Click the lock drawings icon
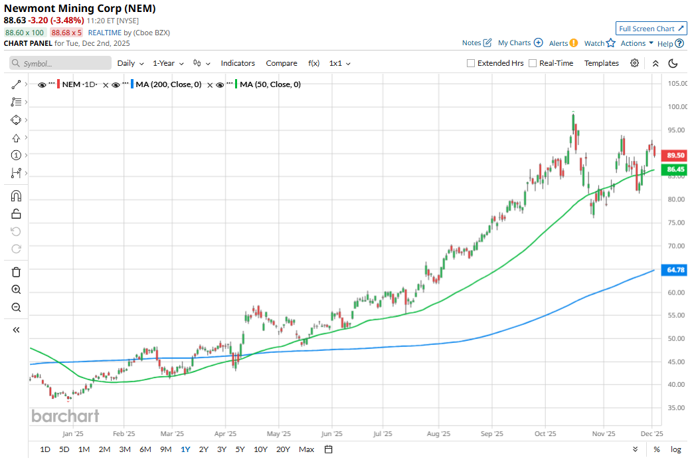 pos(16,213)
